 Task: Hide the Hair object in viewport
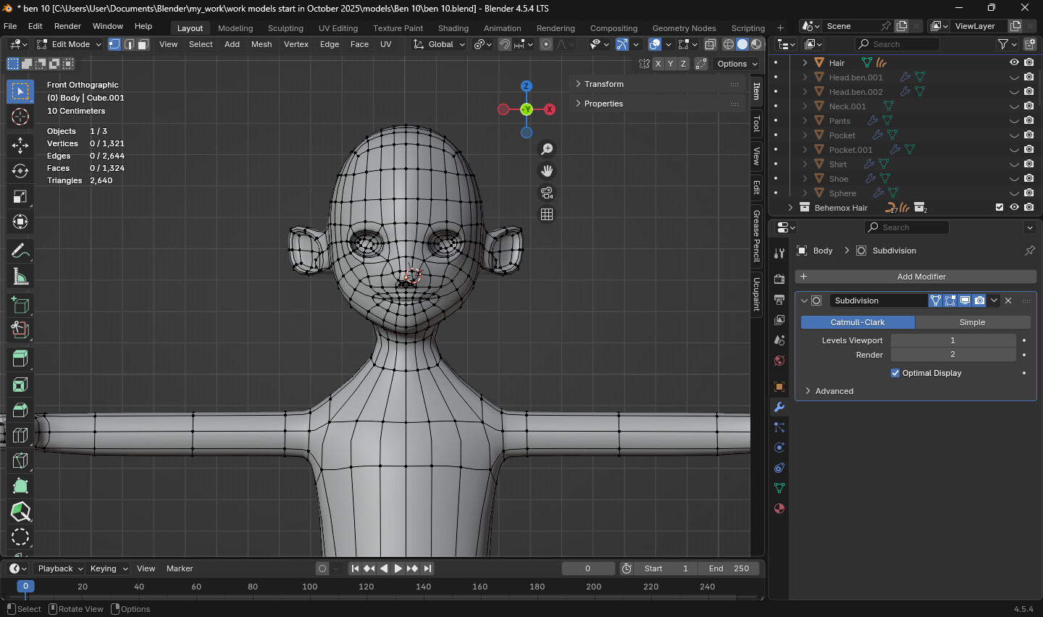[1014, 63]
